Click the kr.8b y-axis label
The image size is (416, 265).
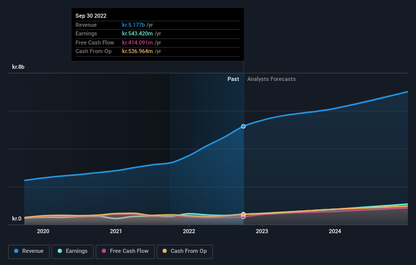[x=18, y=67]
